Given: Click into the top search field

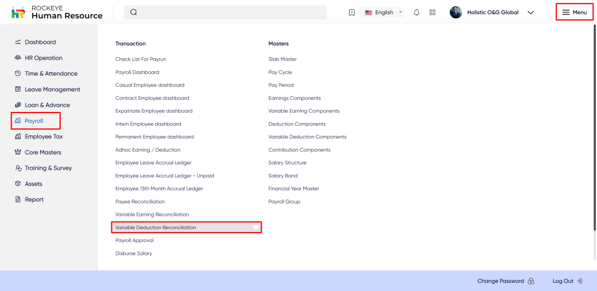Looking at the screenshot, I should point(233,12).
